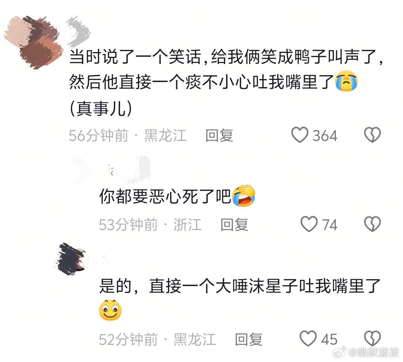Dislike the top comment from 黑龙江
The width and height of the screenshot is (403, 362).
coord(373,135)
